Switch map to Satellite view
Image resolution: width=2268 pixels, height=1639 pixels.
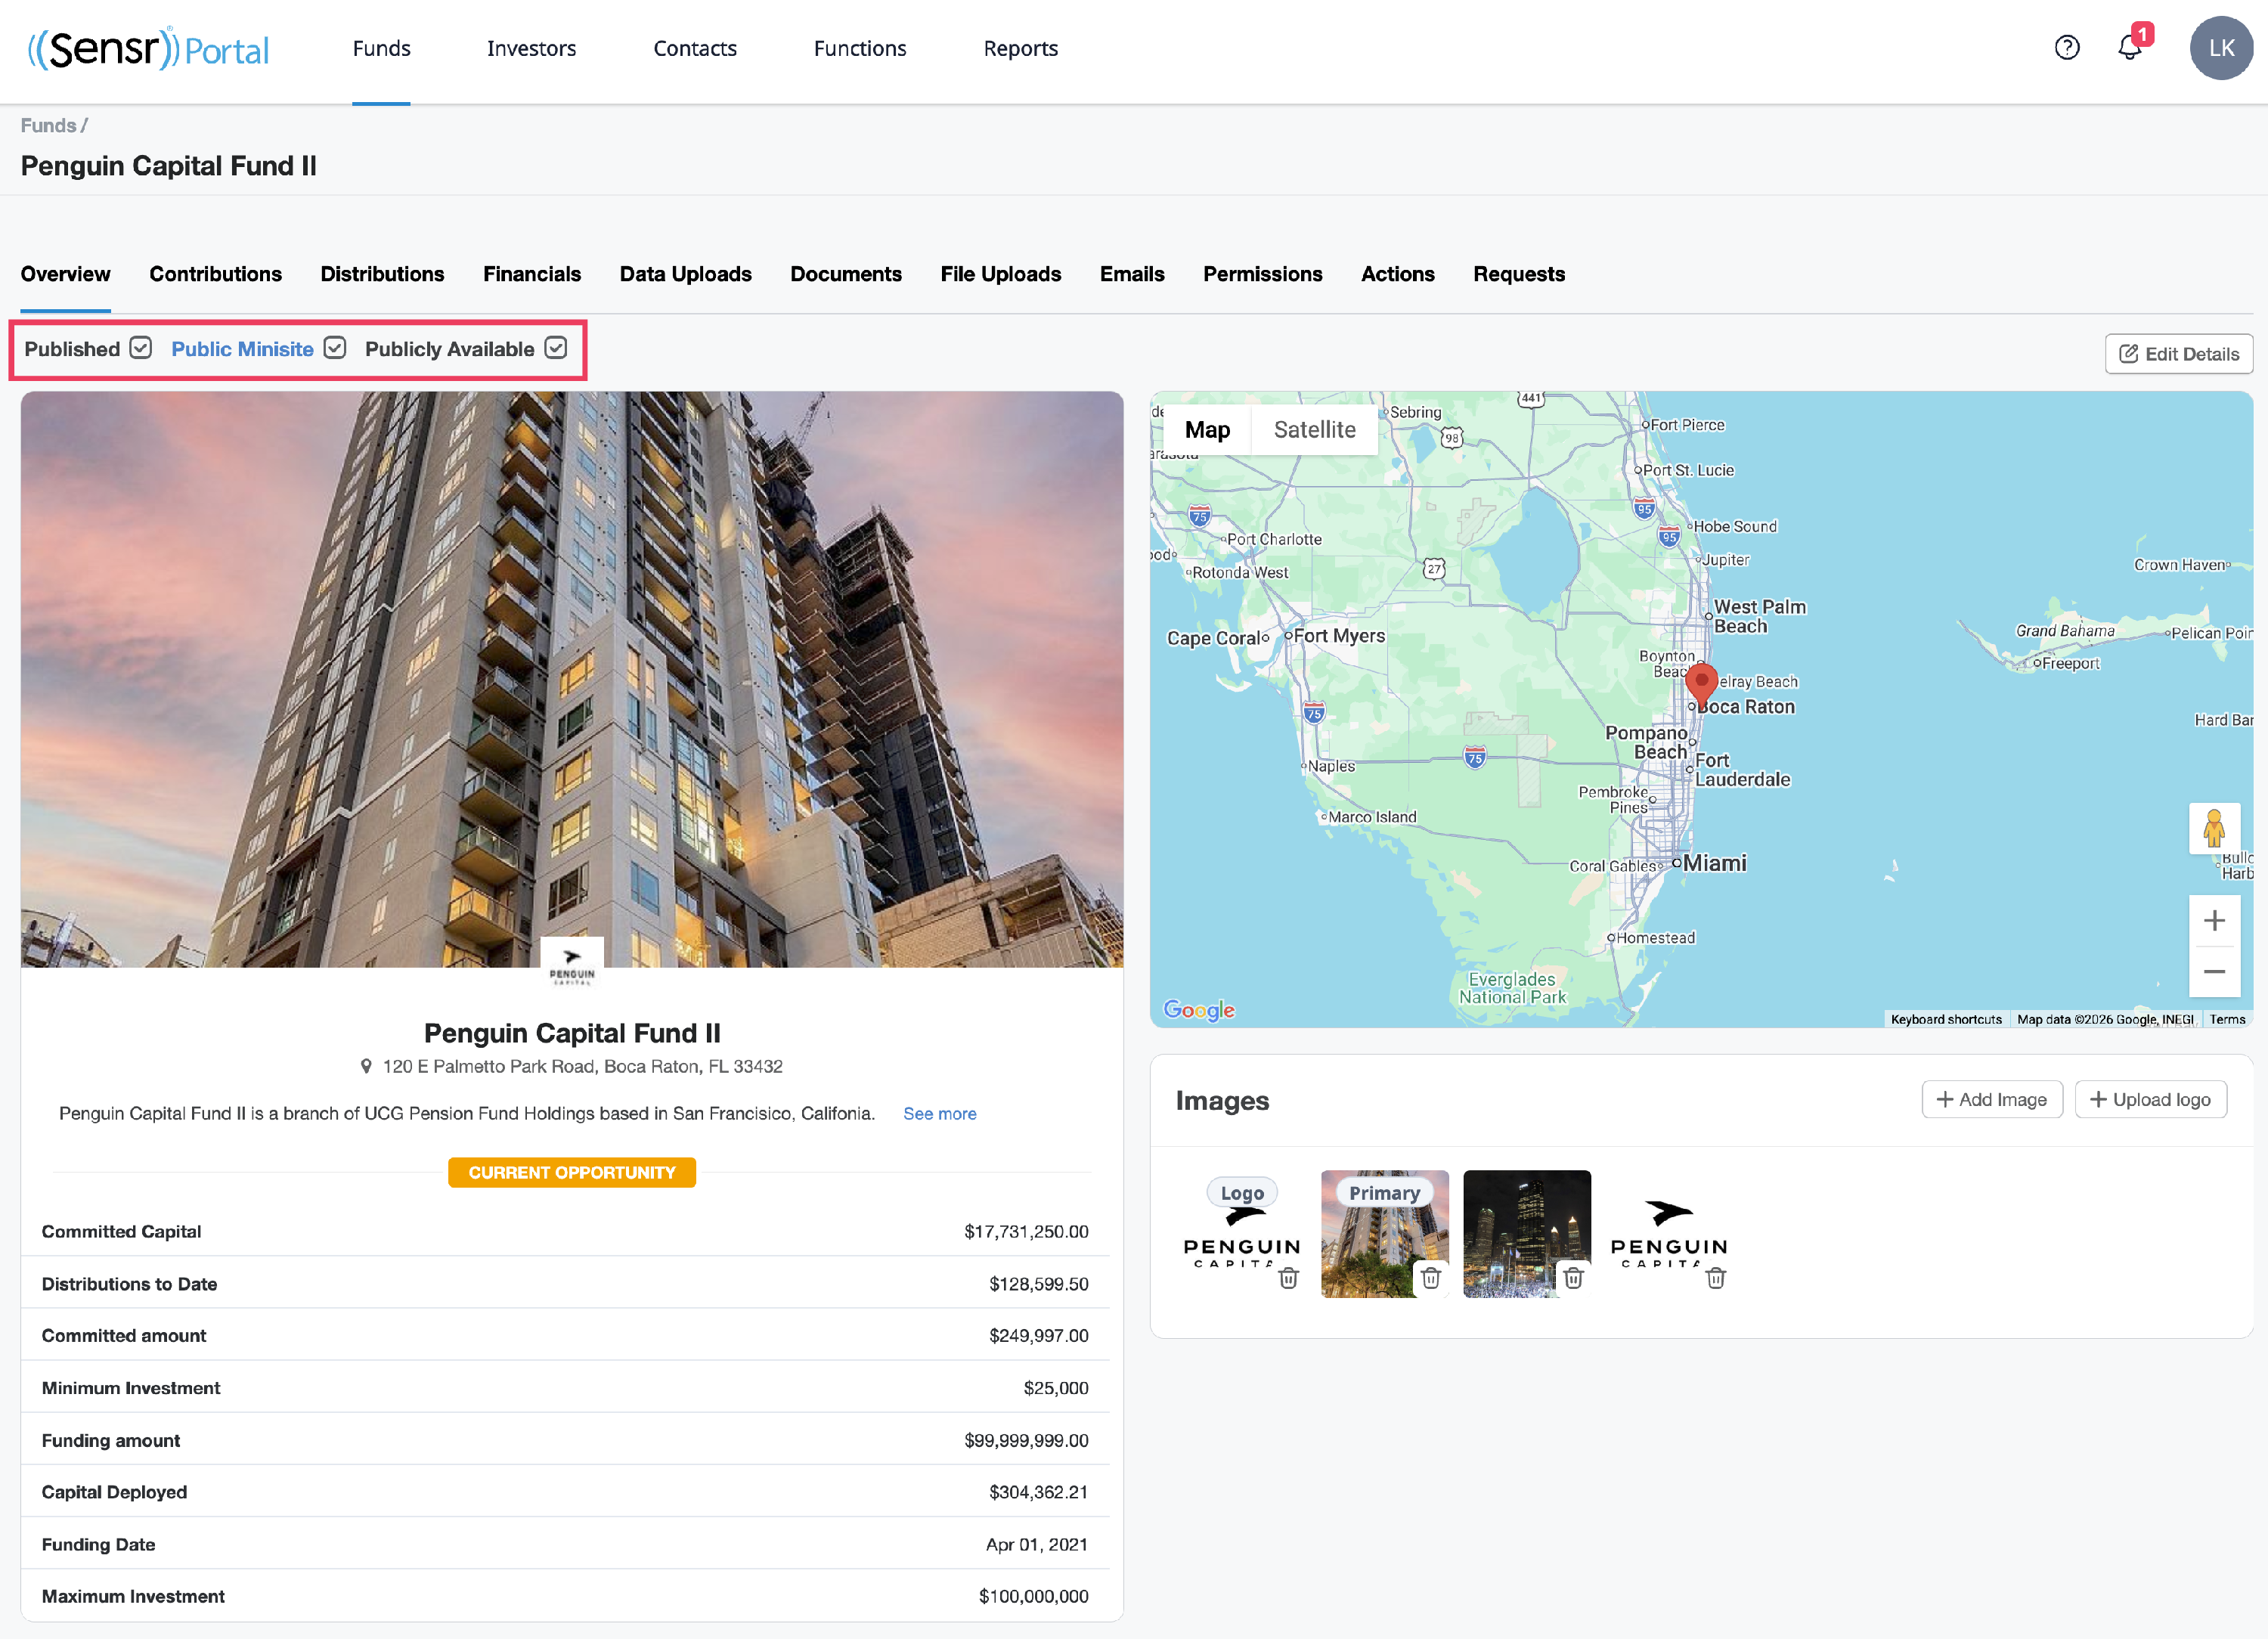[x=1314, y=429]
